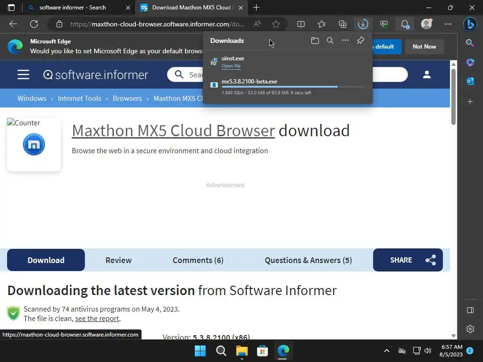This screenshot has width=483, height=362.
Task: Click the software.informer logo
Action: 95,74
